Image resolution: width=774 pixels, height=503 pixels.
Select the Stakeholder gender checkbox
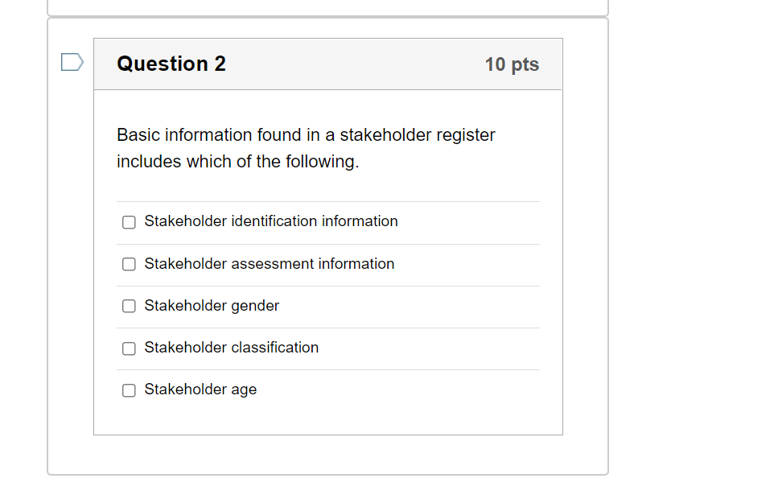[129, 306]
